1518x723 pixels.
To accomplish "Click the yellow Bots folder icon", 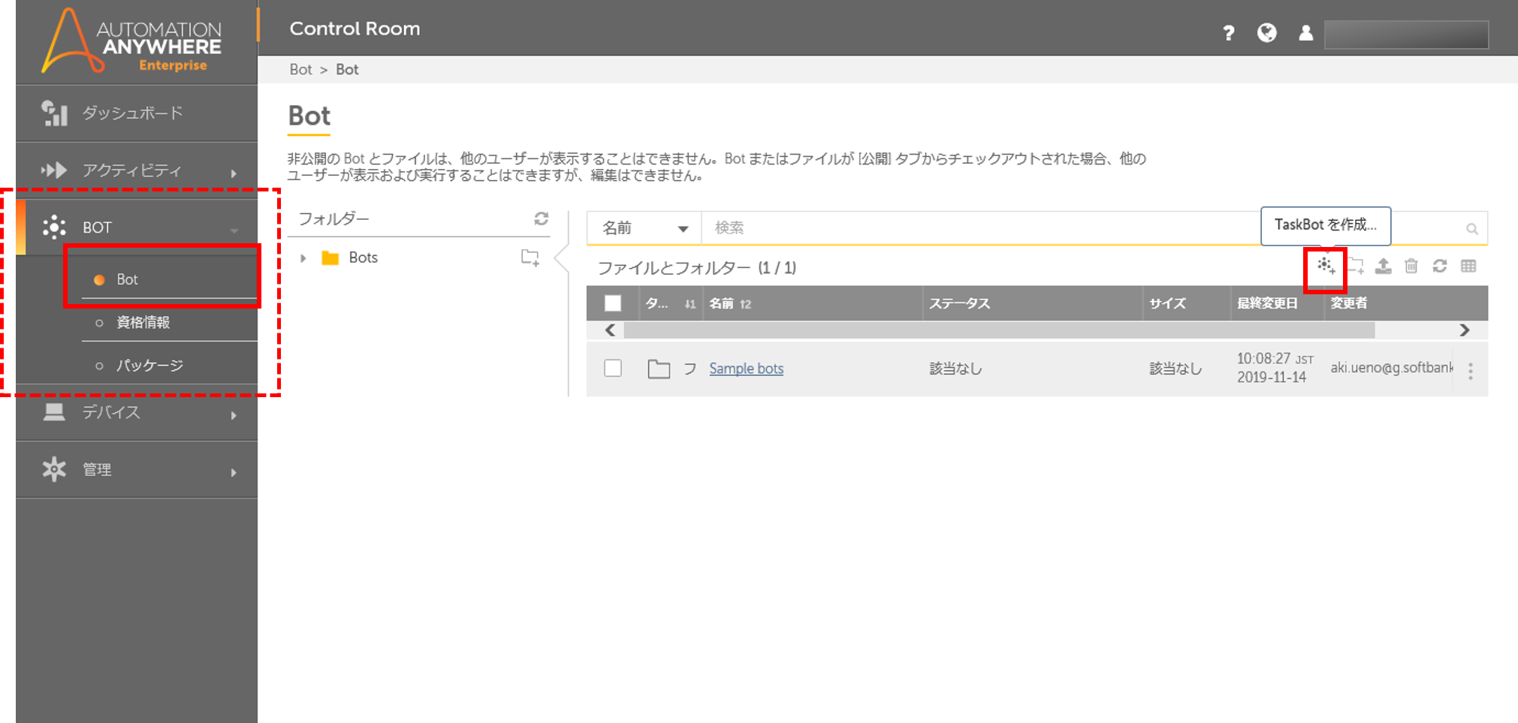I will (x=330, y=258).
